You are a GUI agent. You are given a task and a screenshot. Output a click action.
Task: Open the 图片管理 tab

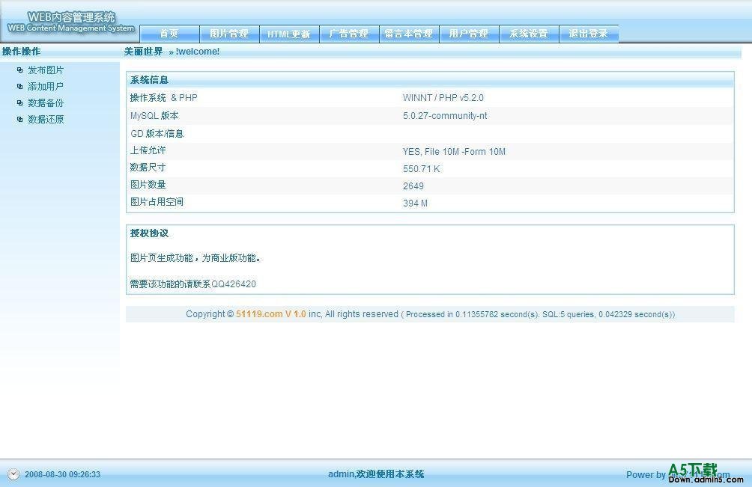229,34
